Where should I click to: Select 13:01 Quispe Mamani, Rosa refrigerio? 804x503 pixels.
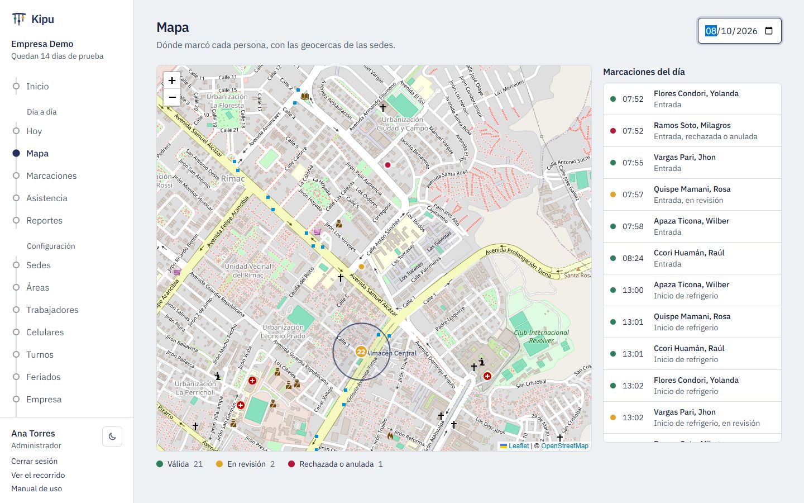692,322
